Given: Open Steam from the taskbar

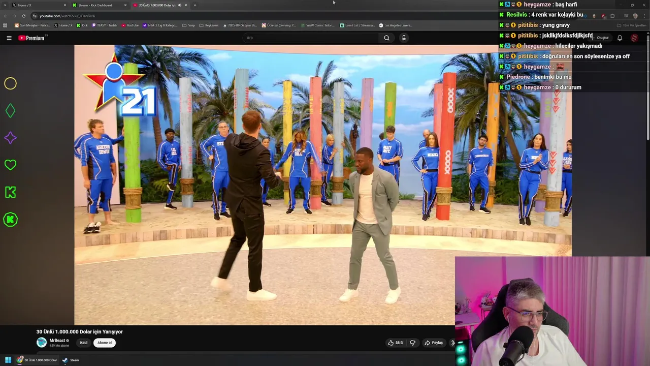Looking at the screenshot, I should (x=71, y=360).
